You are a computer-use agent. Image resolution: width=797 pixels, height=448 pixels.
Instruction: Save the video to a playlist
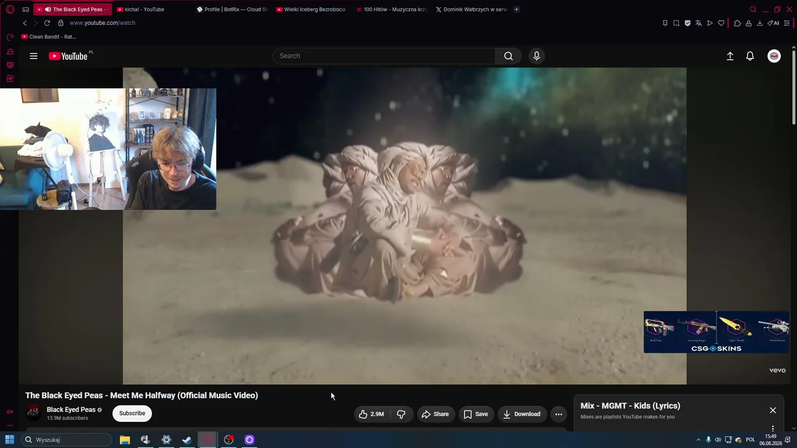point(476,414)
